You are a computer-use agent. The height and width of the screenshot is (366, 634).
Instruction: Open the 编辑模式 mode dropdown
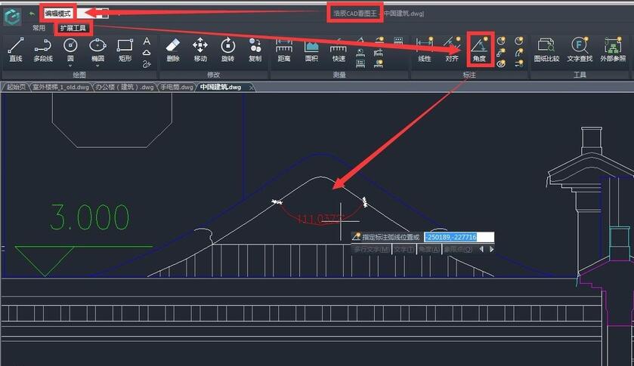tap(104, 14)
